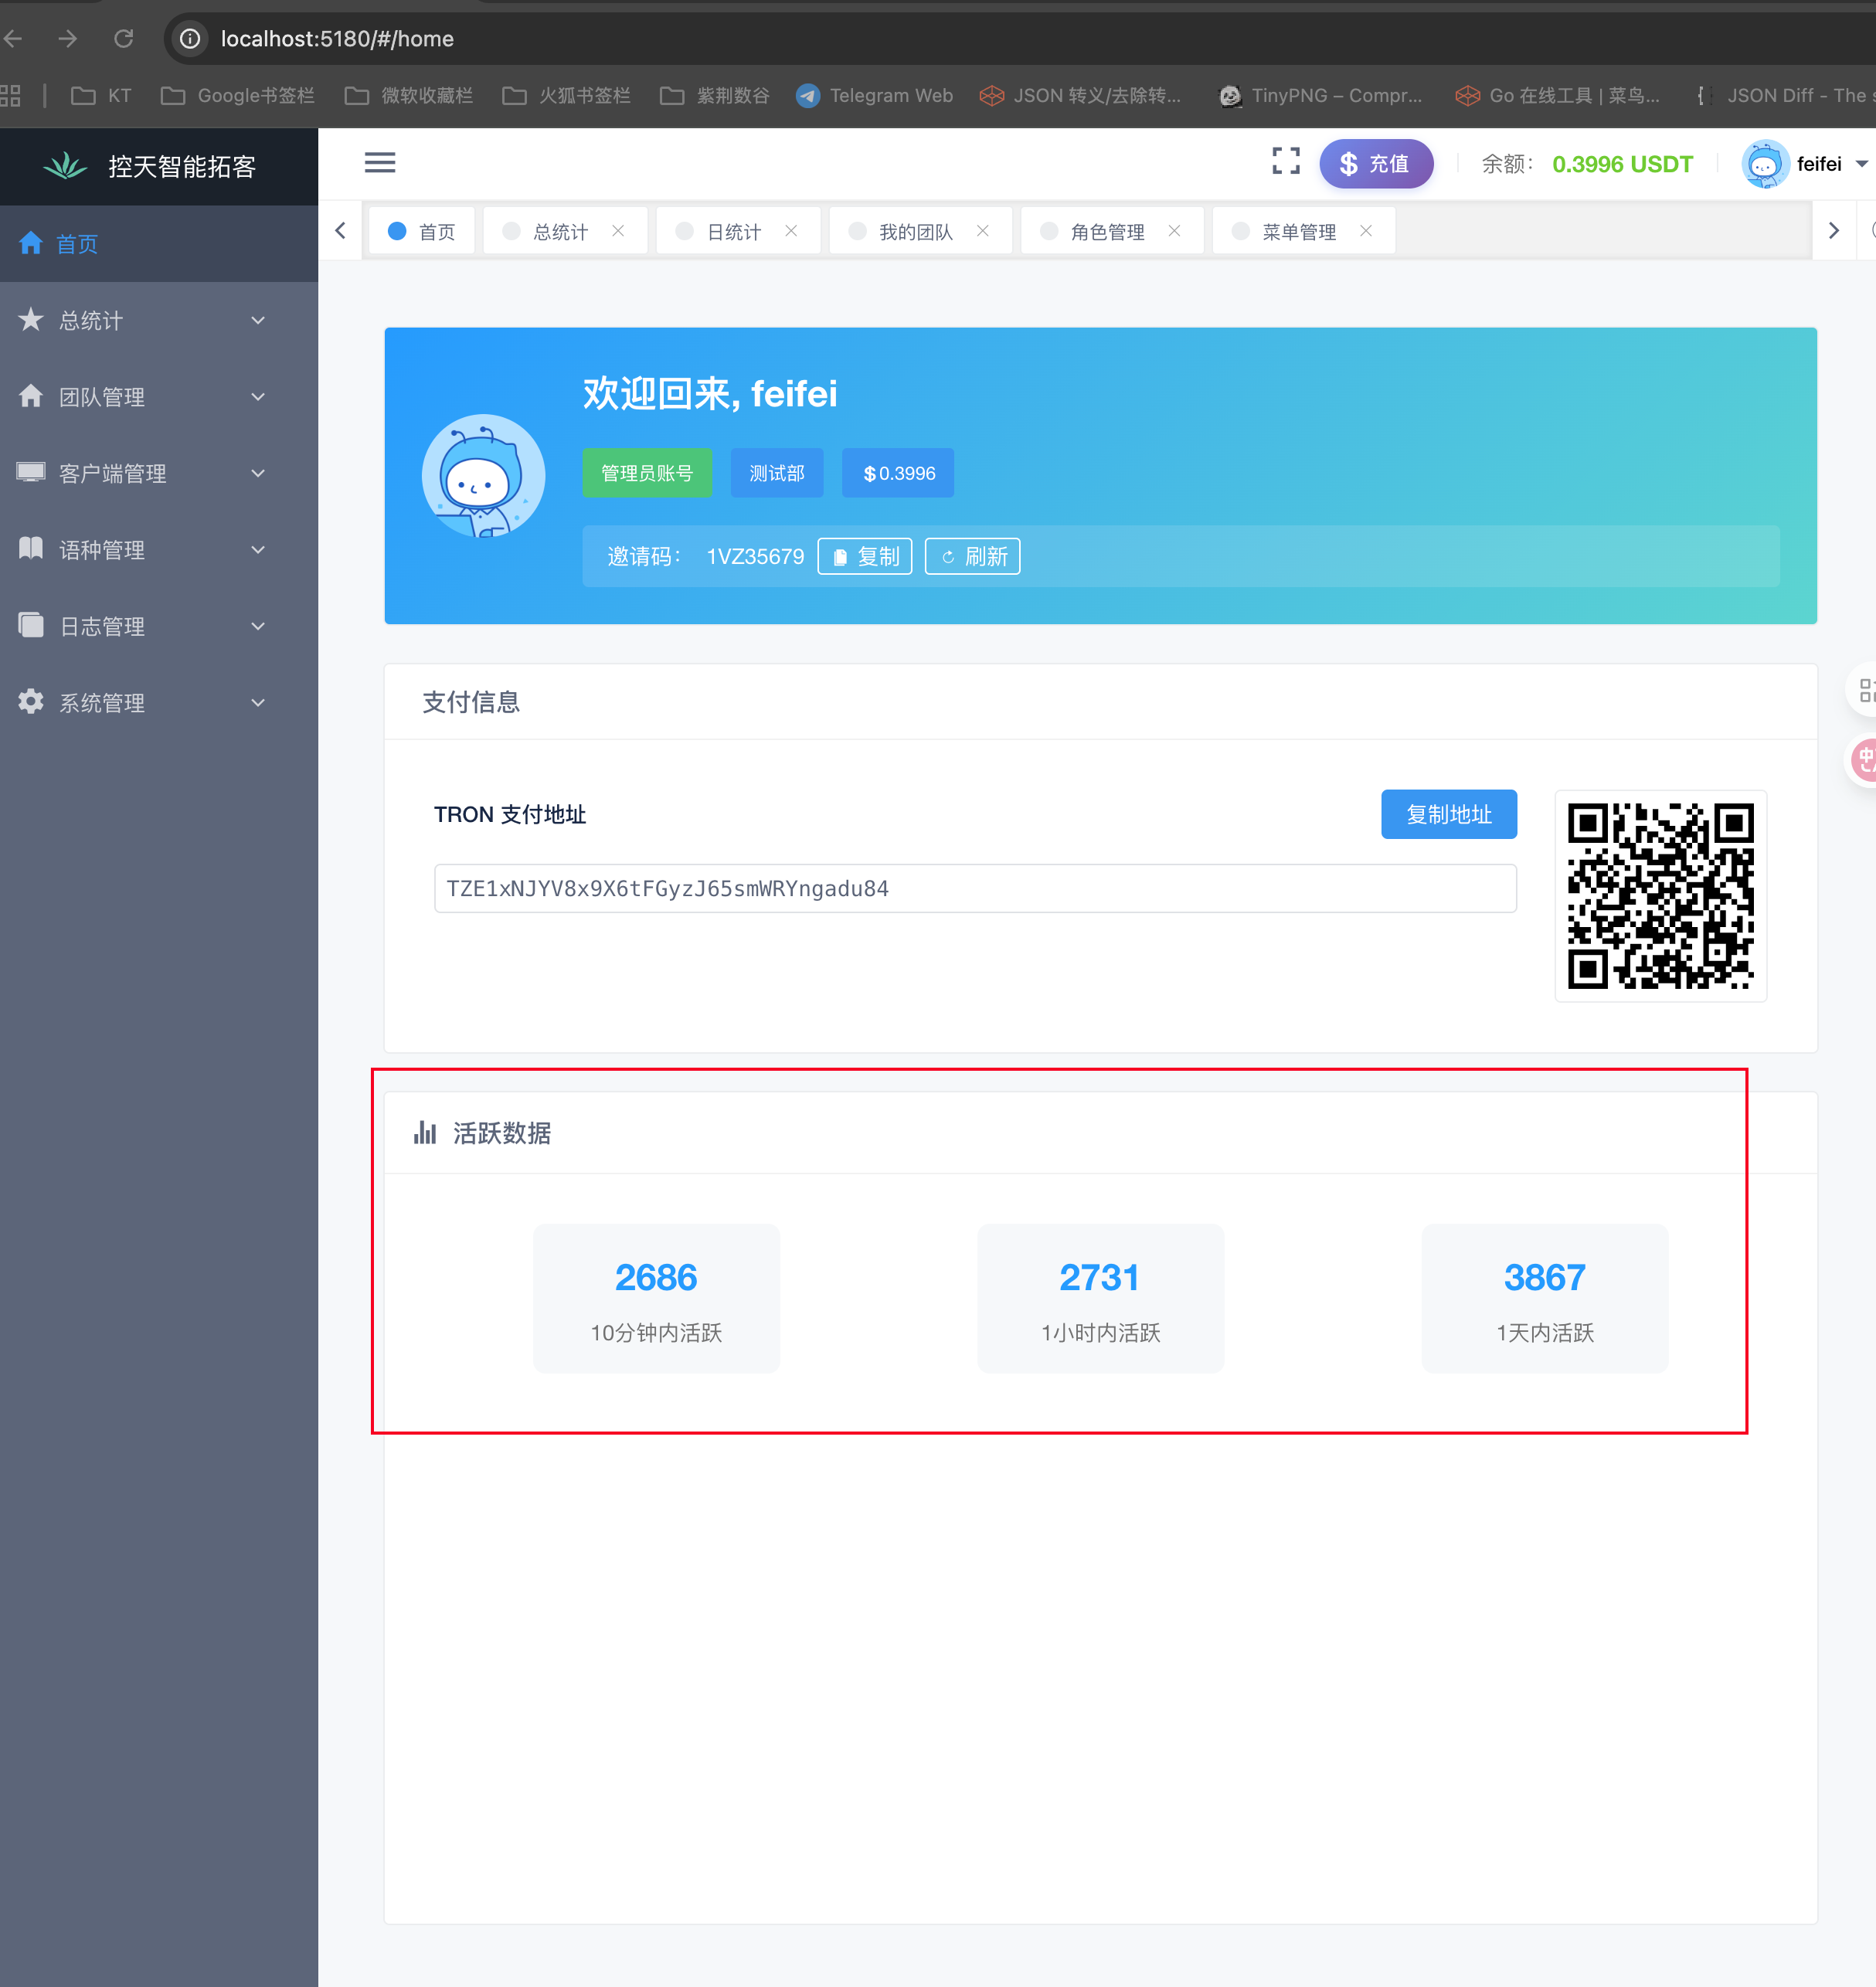The width and height of the screenshot is (1876, 1987).
Task: Click the feifei avatar in header
Action: 1764,164
